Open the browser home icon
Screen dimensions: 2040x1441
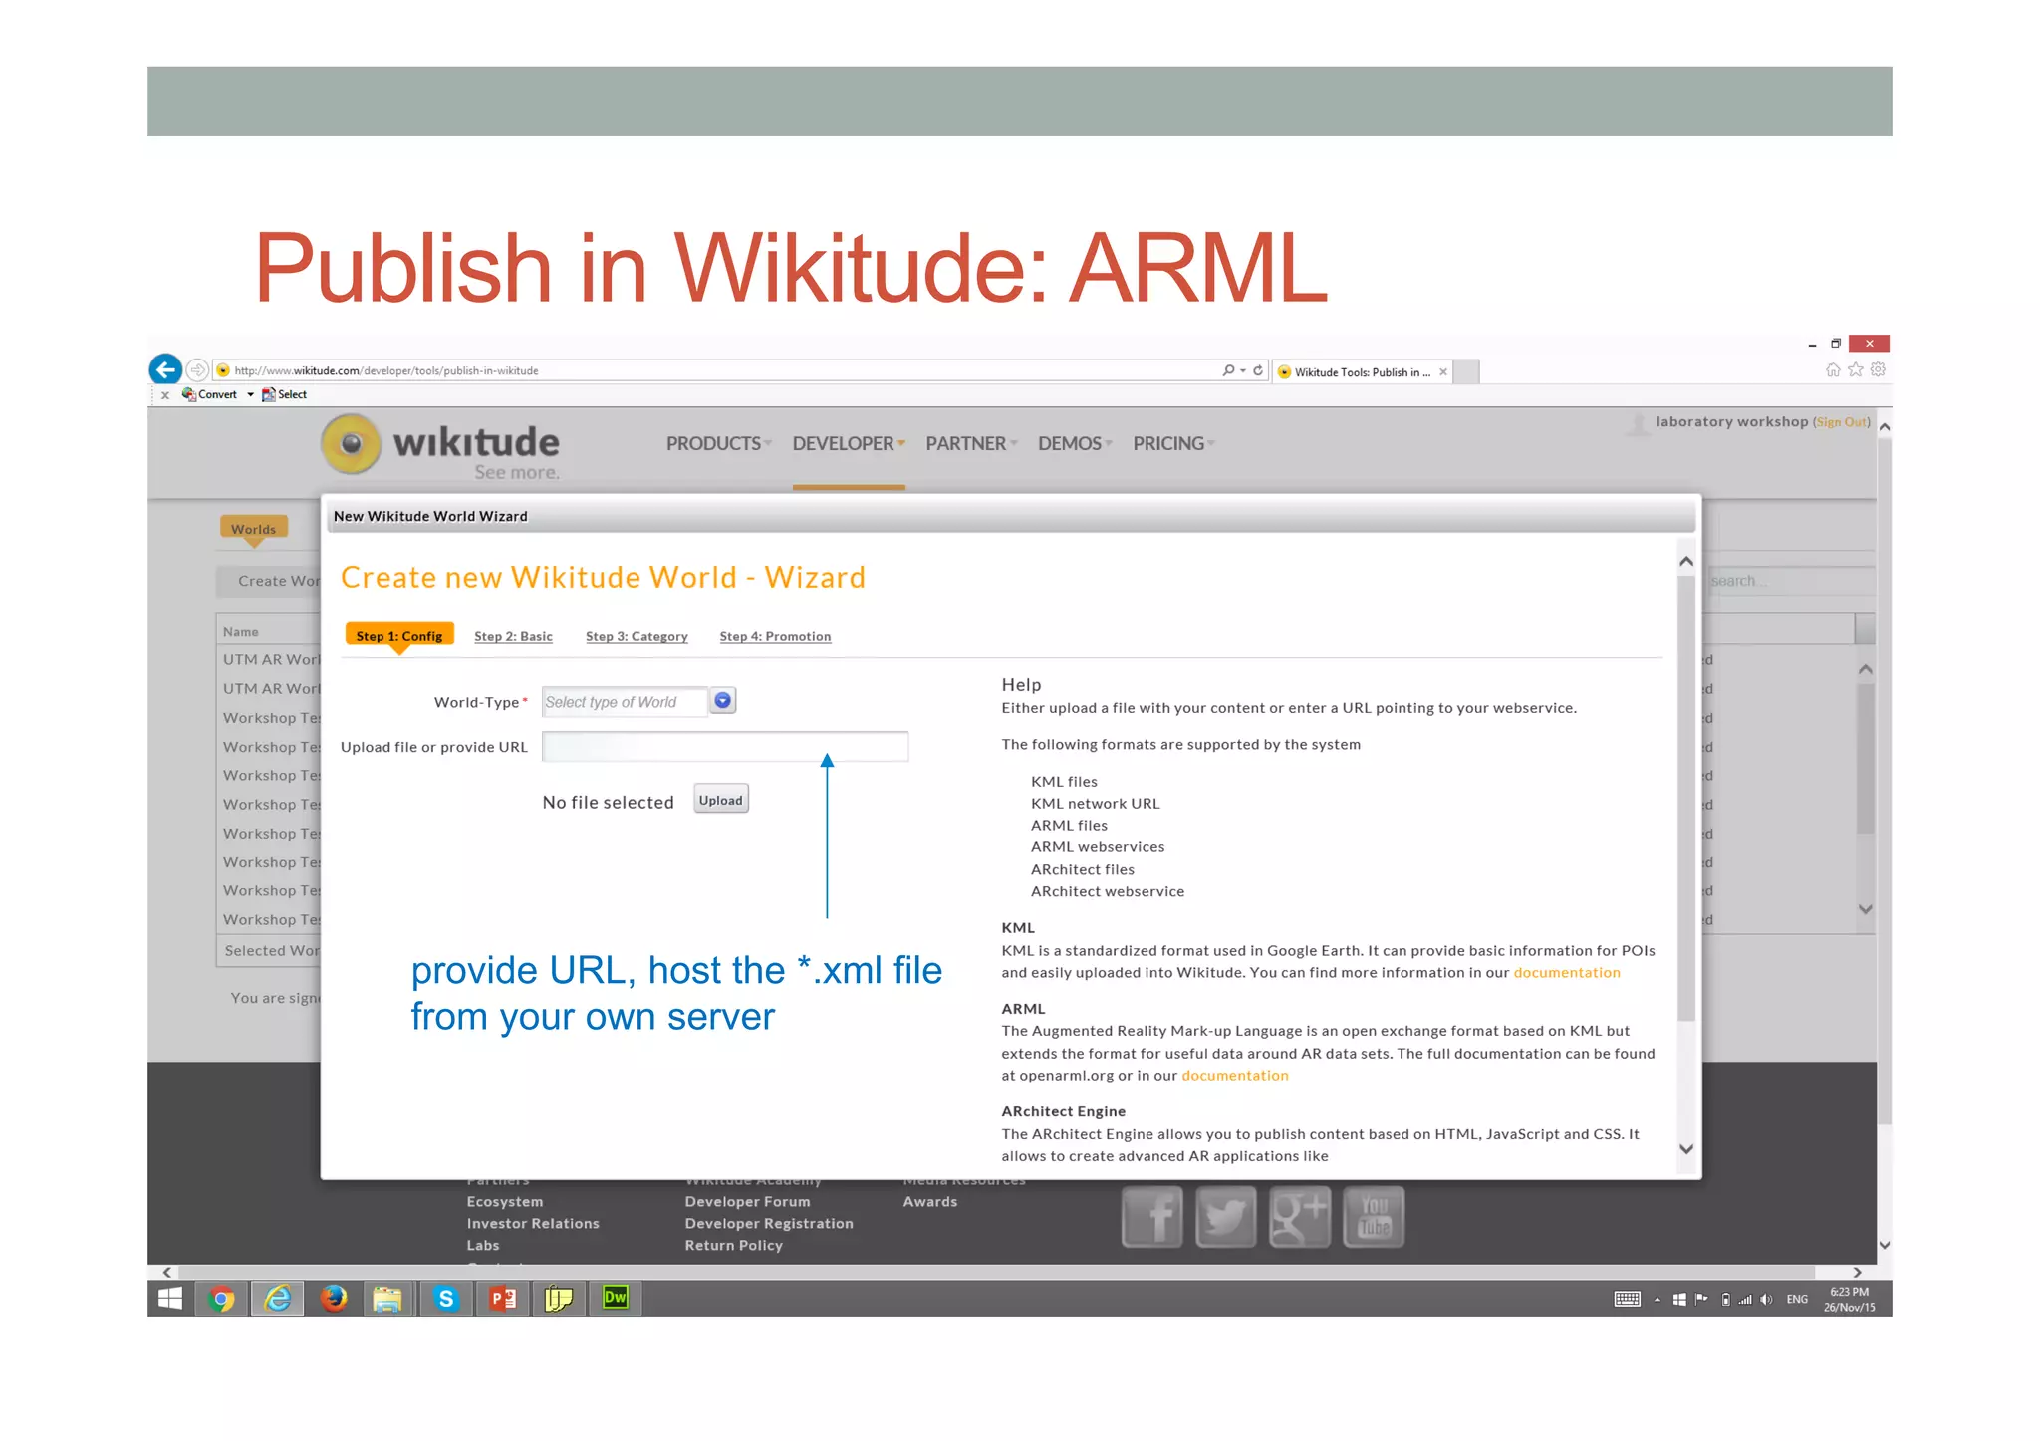(1833, 370)
